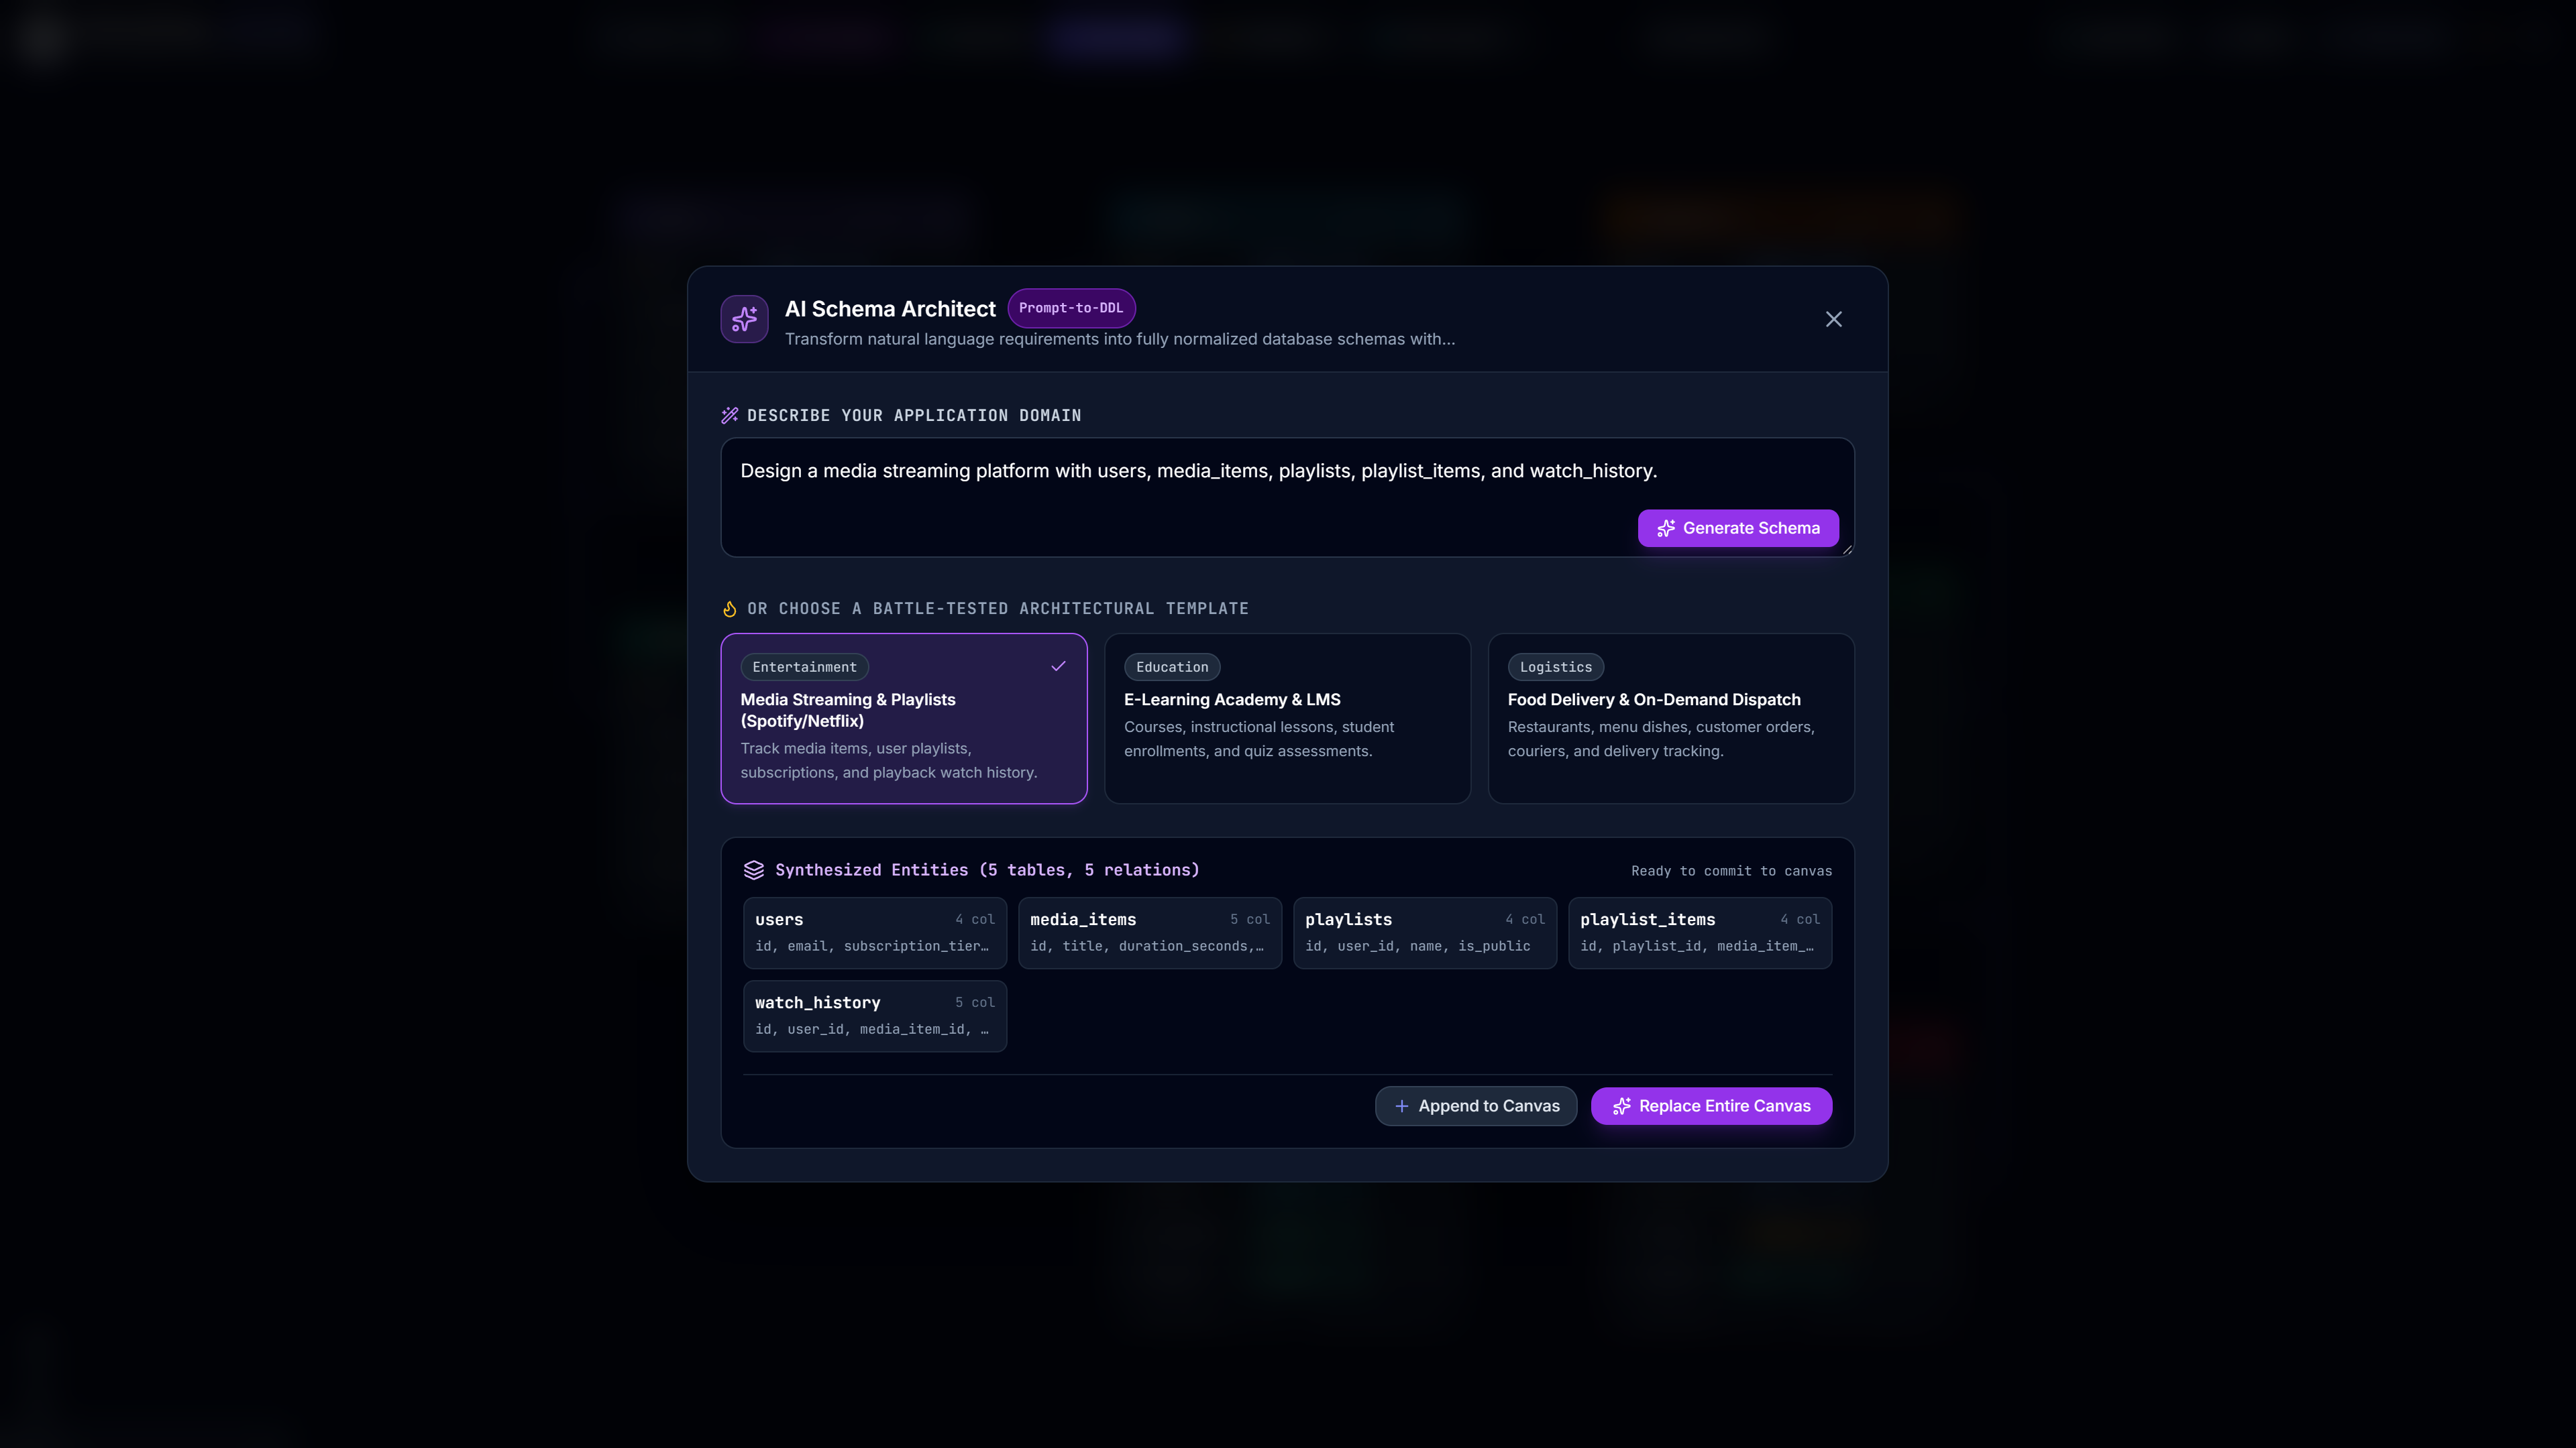Select the Media Streaming & Playlists template card
The image size is (2576, 1448).
point(903,719)
